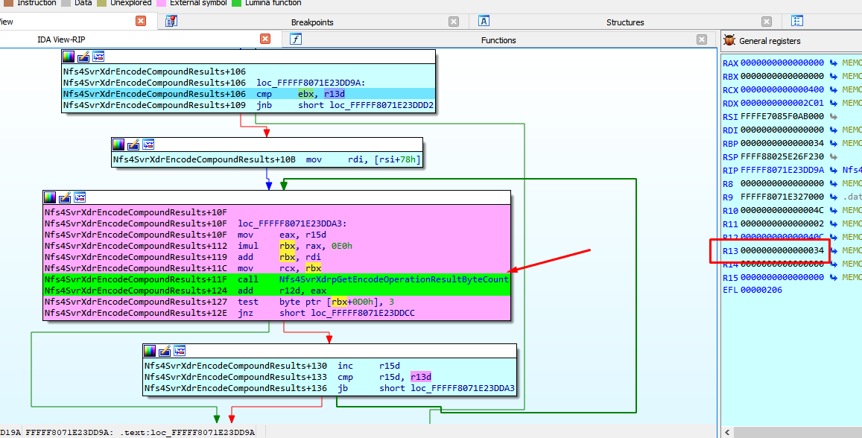Click pencil edit icon on inc r15d block
The height and width of the screenshot is (438, 862).
click(165, 351)
